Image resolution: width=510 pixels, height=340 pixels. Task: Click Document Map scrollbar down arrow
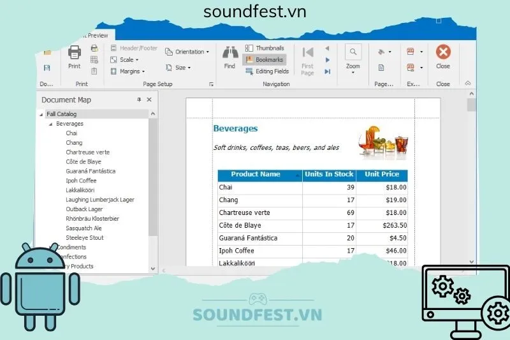153,269
